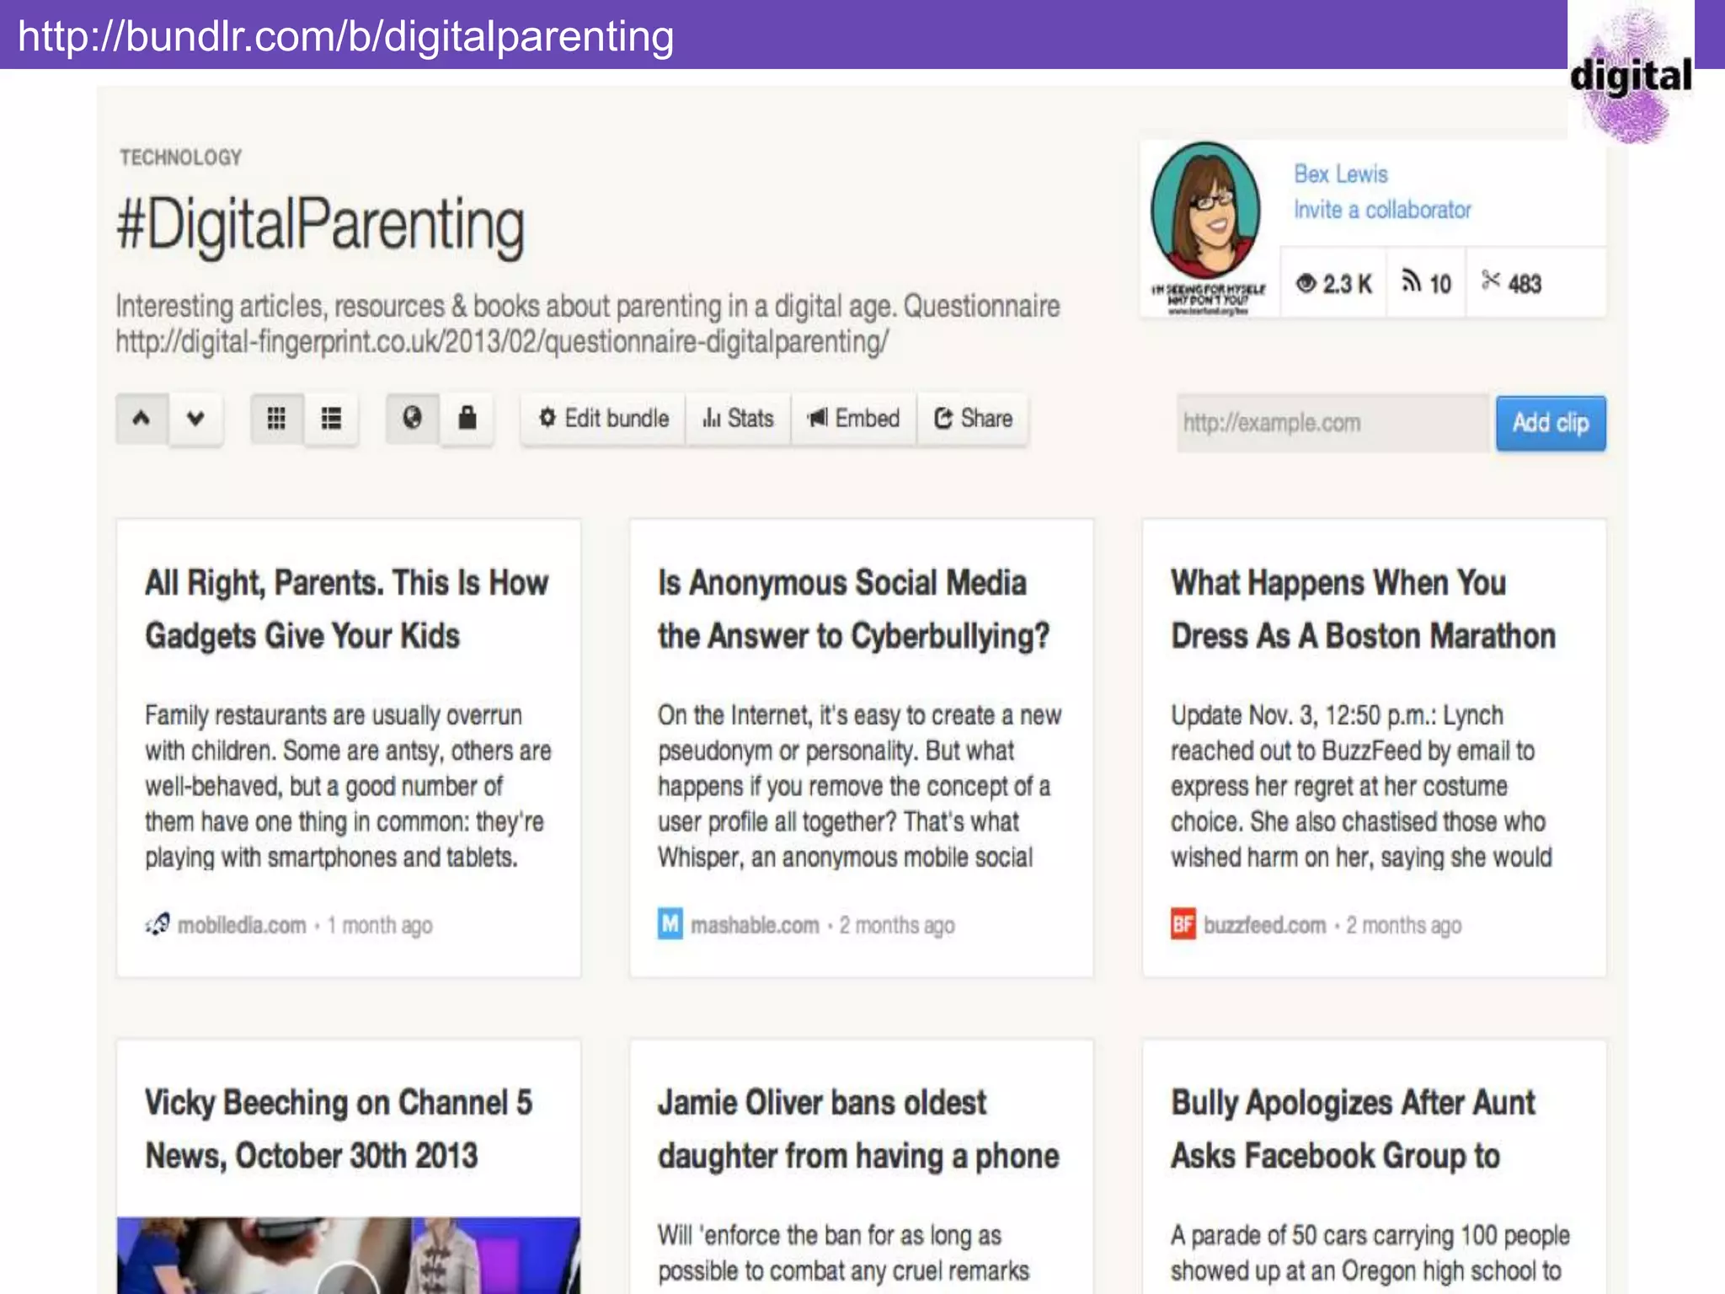Open 'Is Anonymous Social Media' article title

[854, 609]
